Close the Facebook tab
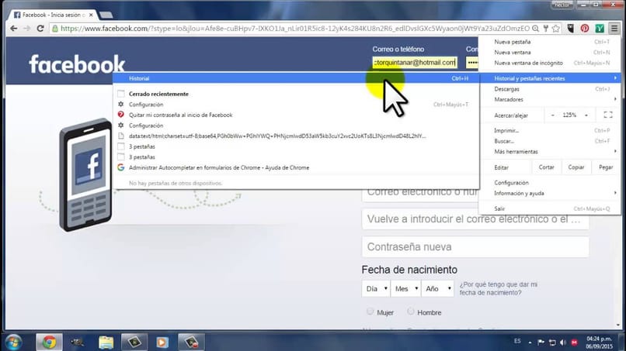626x351 pixels. 91,15
